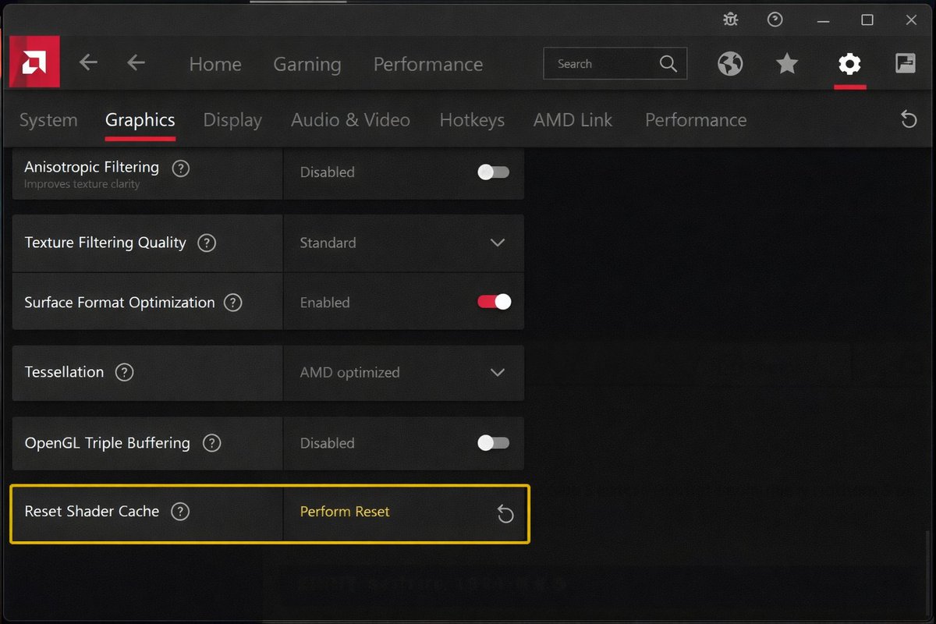Close the AMD Software window
The image size is (936, 624).
coord(911,19)
